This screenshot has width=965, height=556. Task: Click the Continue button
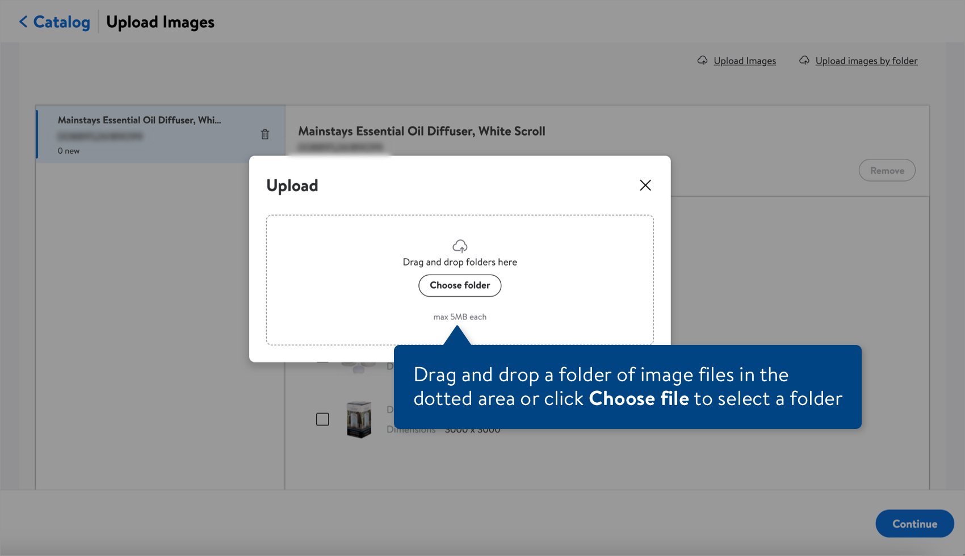[914, 524]
